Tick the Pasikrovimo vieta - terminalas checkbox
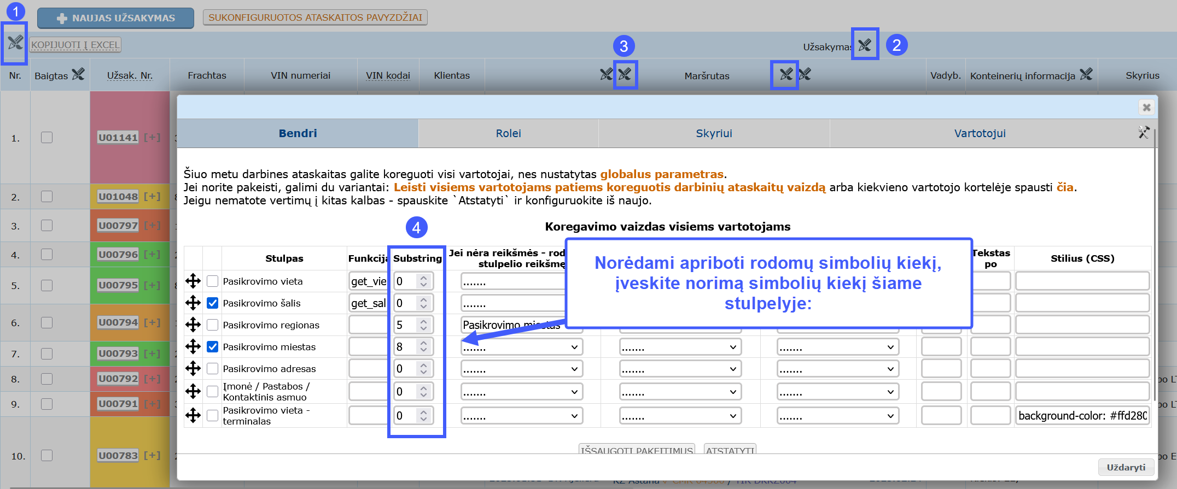 pos(213,416)
